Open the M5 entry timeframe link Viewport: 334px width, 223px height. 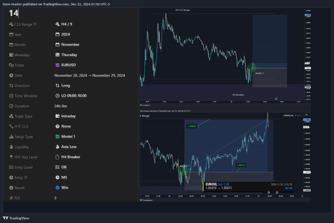(x=64, y=177)
